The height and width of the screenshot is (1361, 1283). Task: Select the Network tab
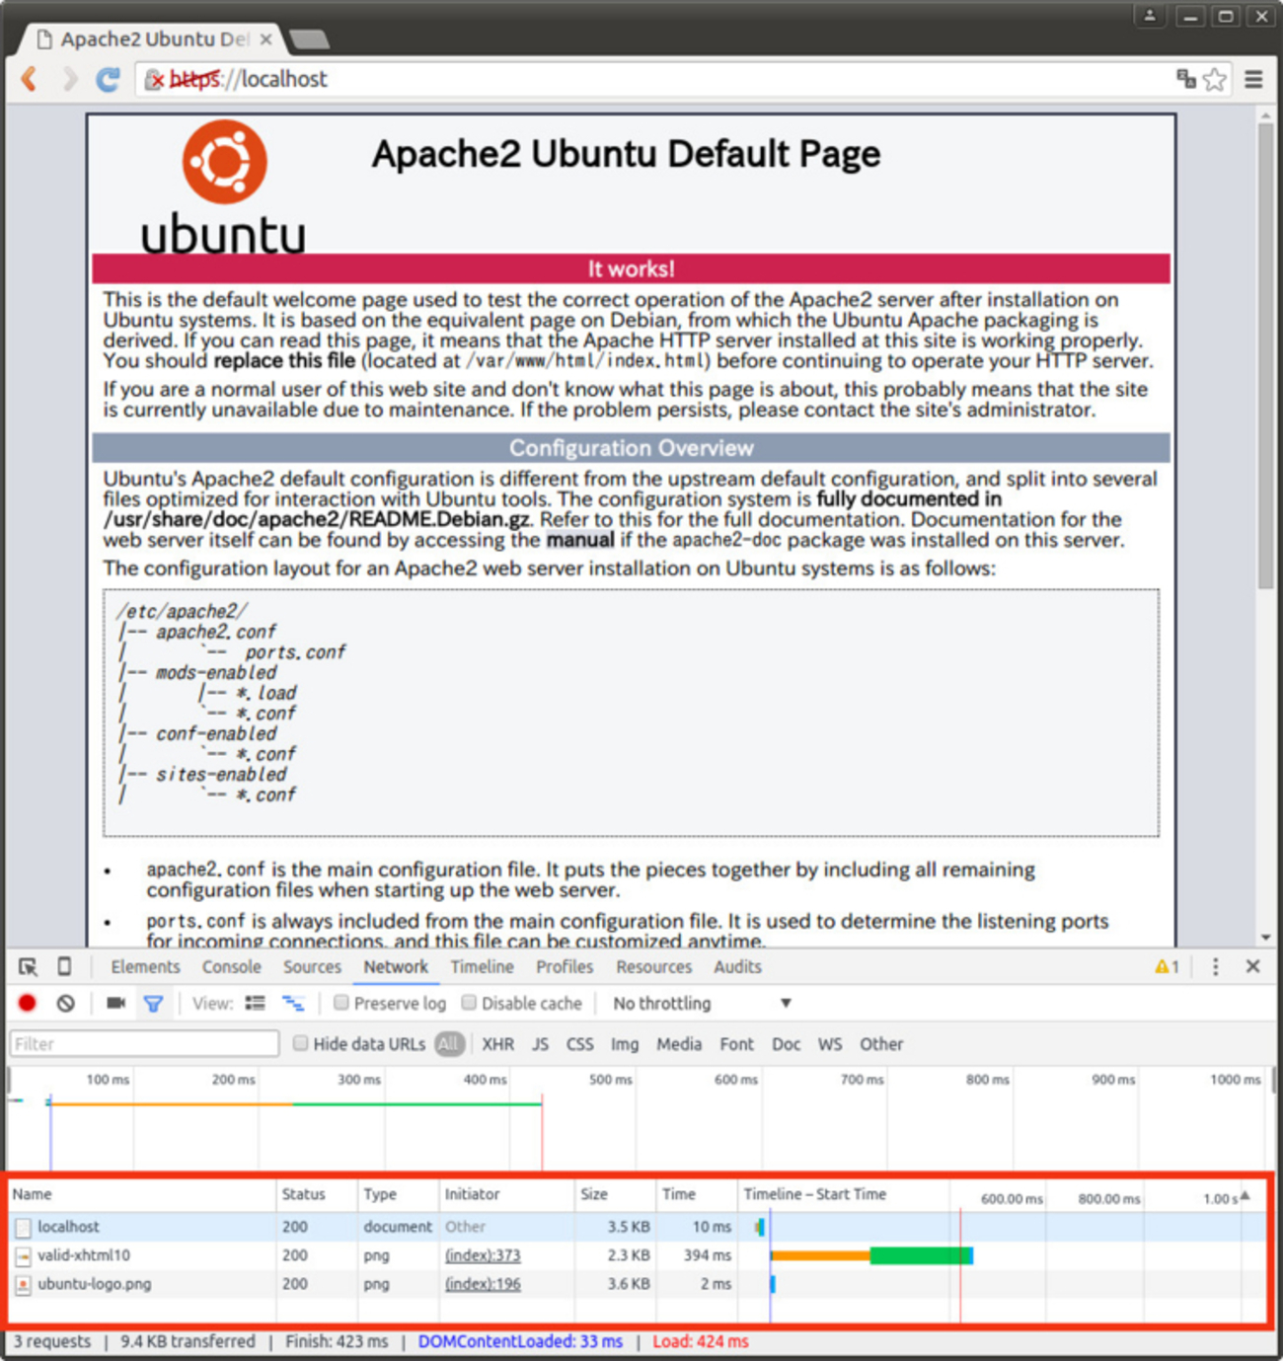coord(396,967)
